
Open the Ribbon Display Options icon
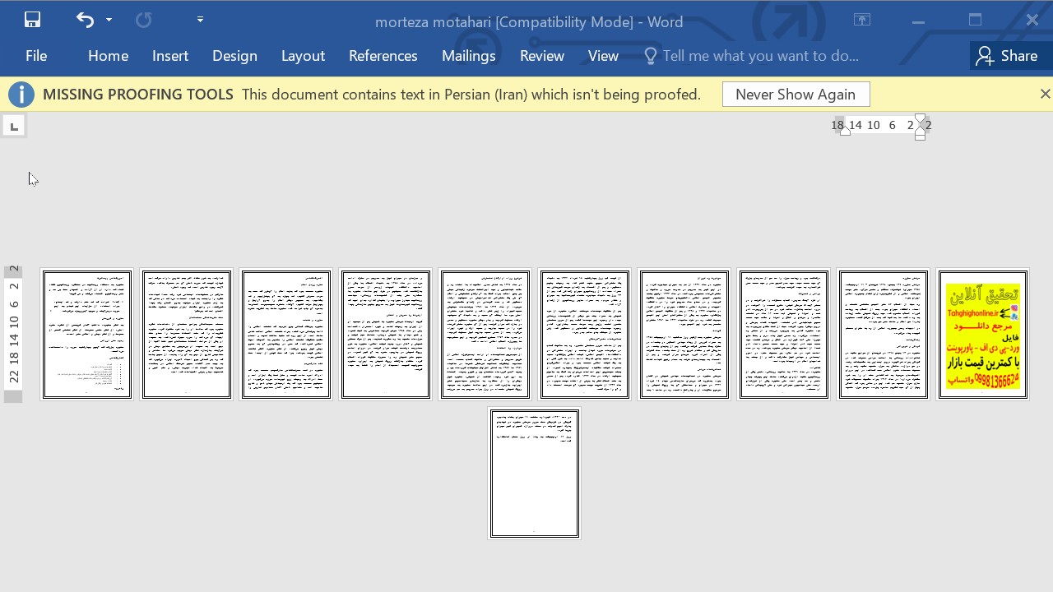(x=862, y=21)
